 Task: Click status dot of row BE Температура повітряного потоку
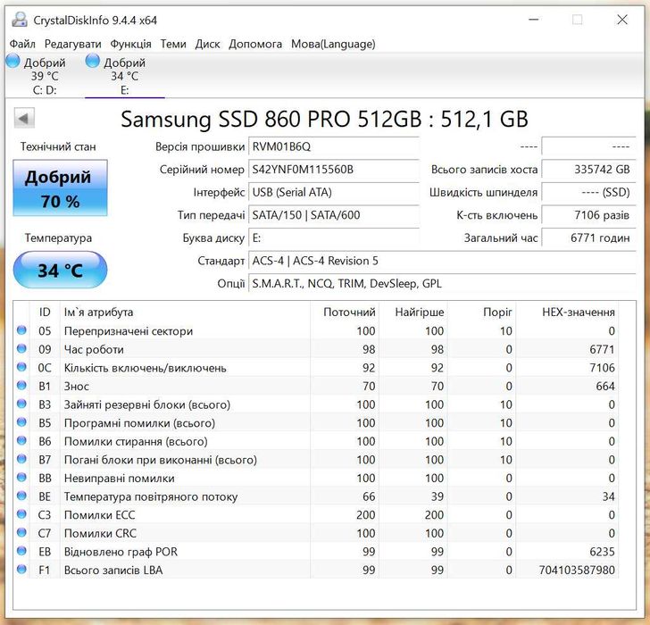[21, 496]
